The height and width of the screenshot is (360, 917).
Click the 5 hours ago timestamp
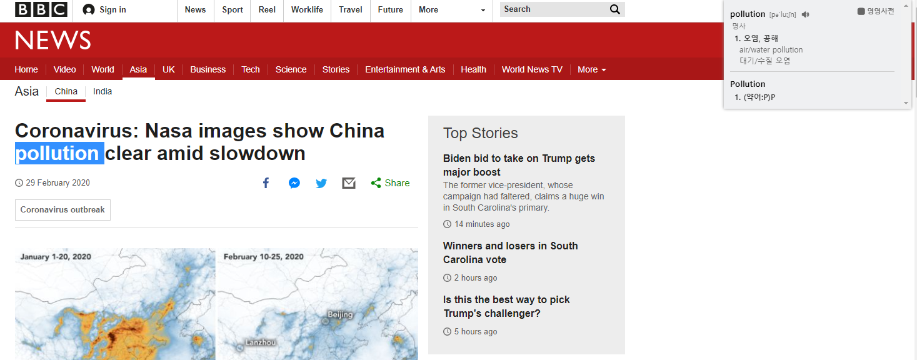point(476,332)
